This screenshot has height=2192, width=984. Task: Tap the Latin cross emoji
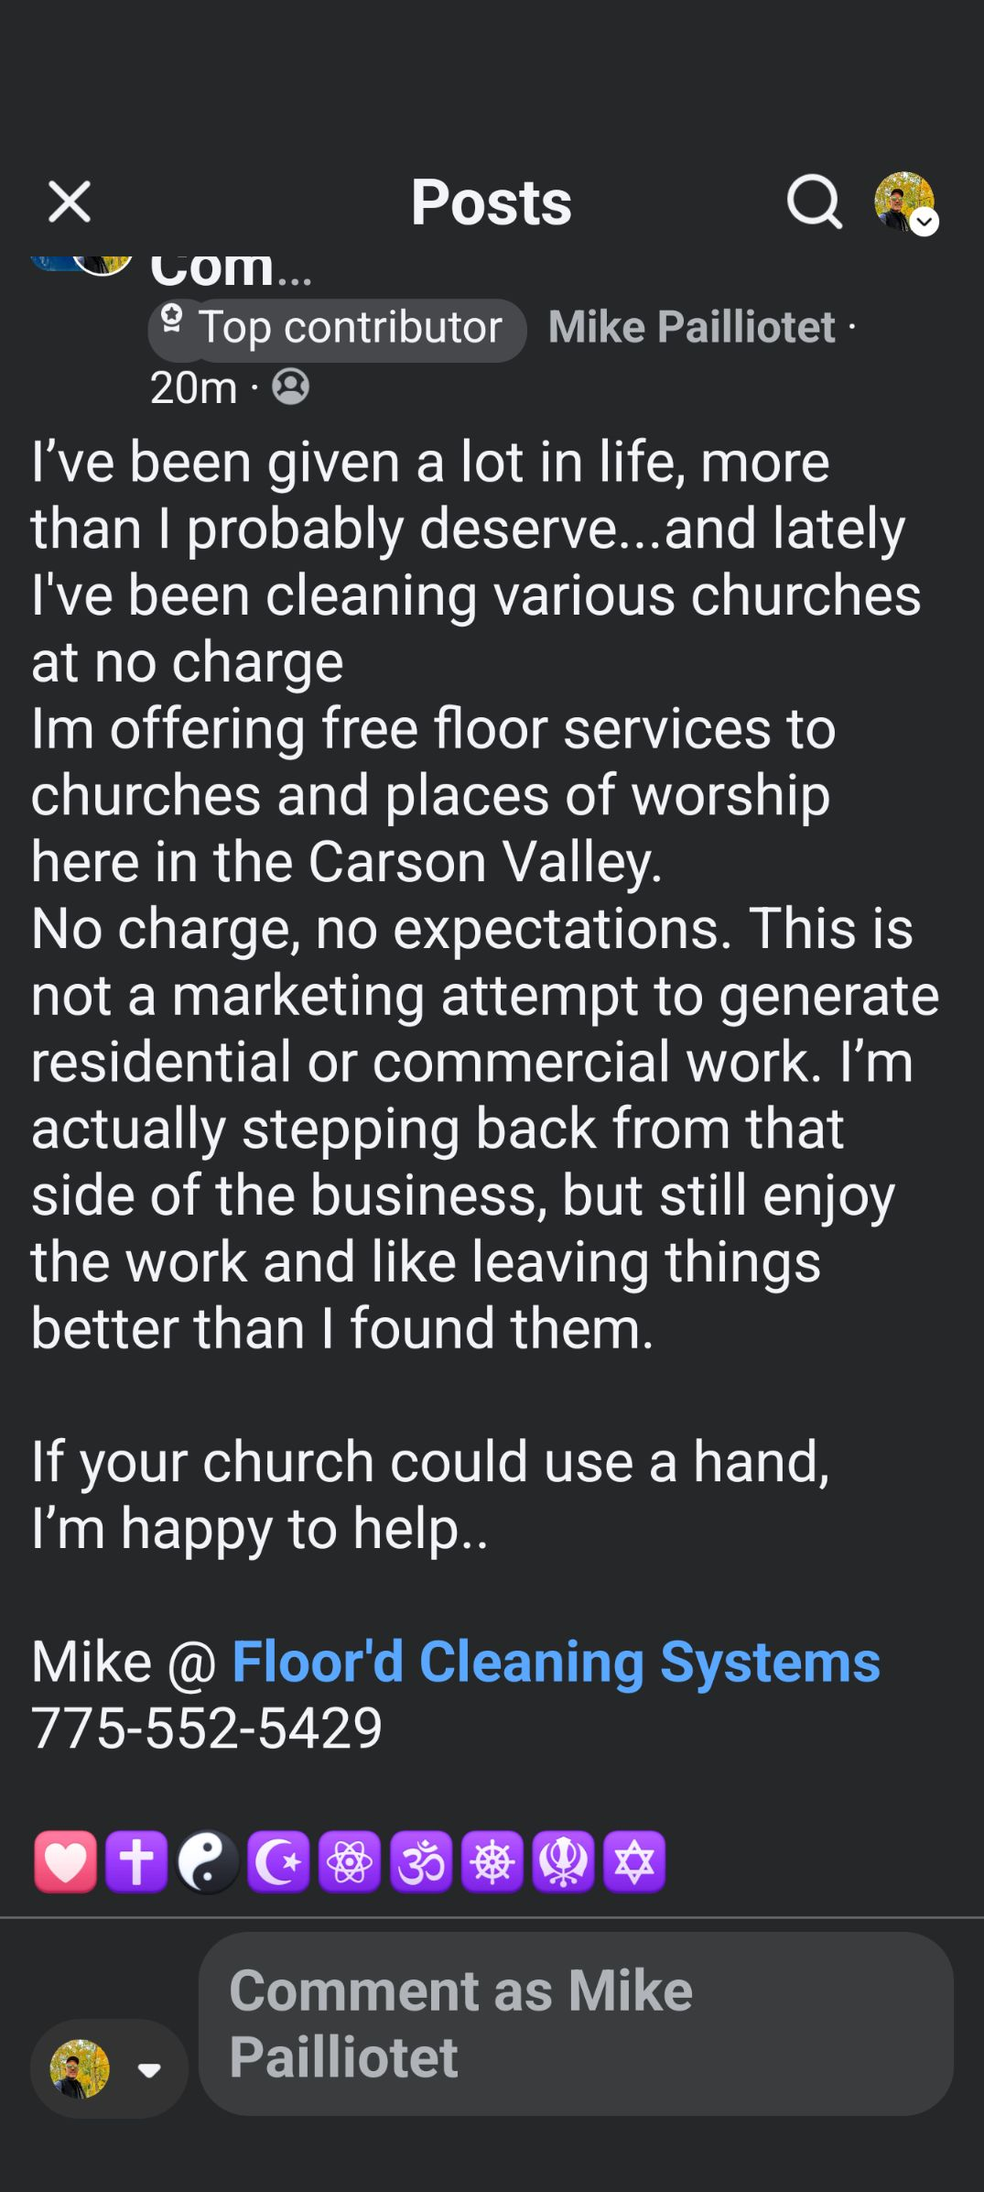click(136, 1861)
